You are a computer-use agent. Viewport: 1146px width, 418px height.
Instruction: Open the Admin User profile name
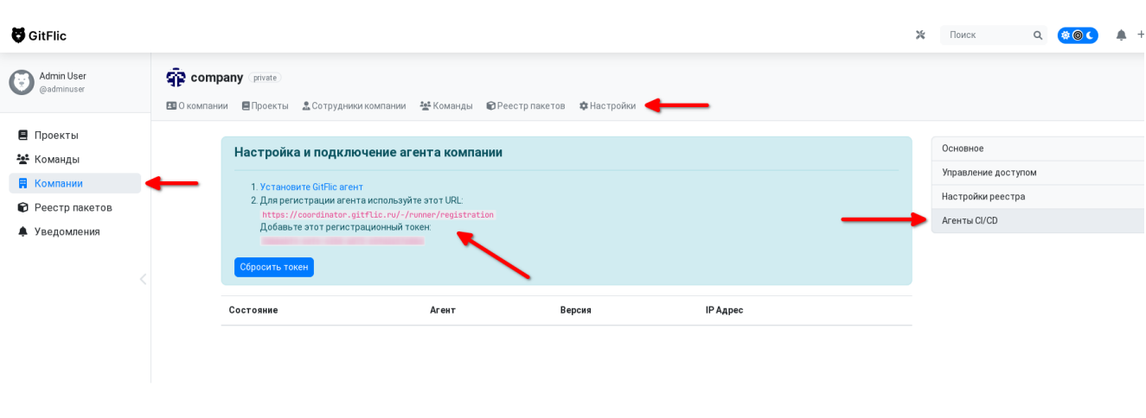click(x=63, y=76)
